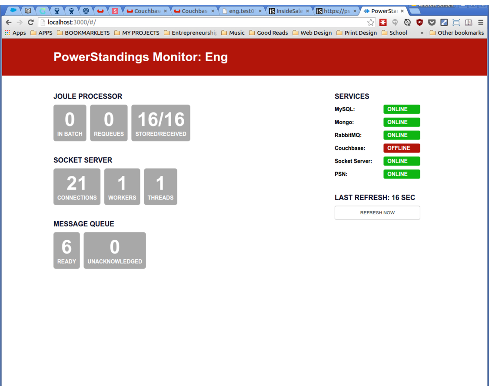Switch to the teal letter-C pinned tab
The image size is (489, 391).
[43, 11]
